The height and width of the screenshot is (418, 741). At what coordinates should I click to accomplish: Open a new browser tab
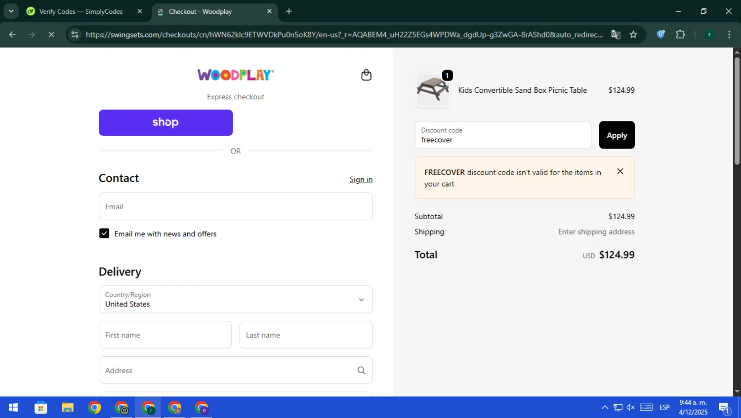(x=289, y=11)
